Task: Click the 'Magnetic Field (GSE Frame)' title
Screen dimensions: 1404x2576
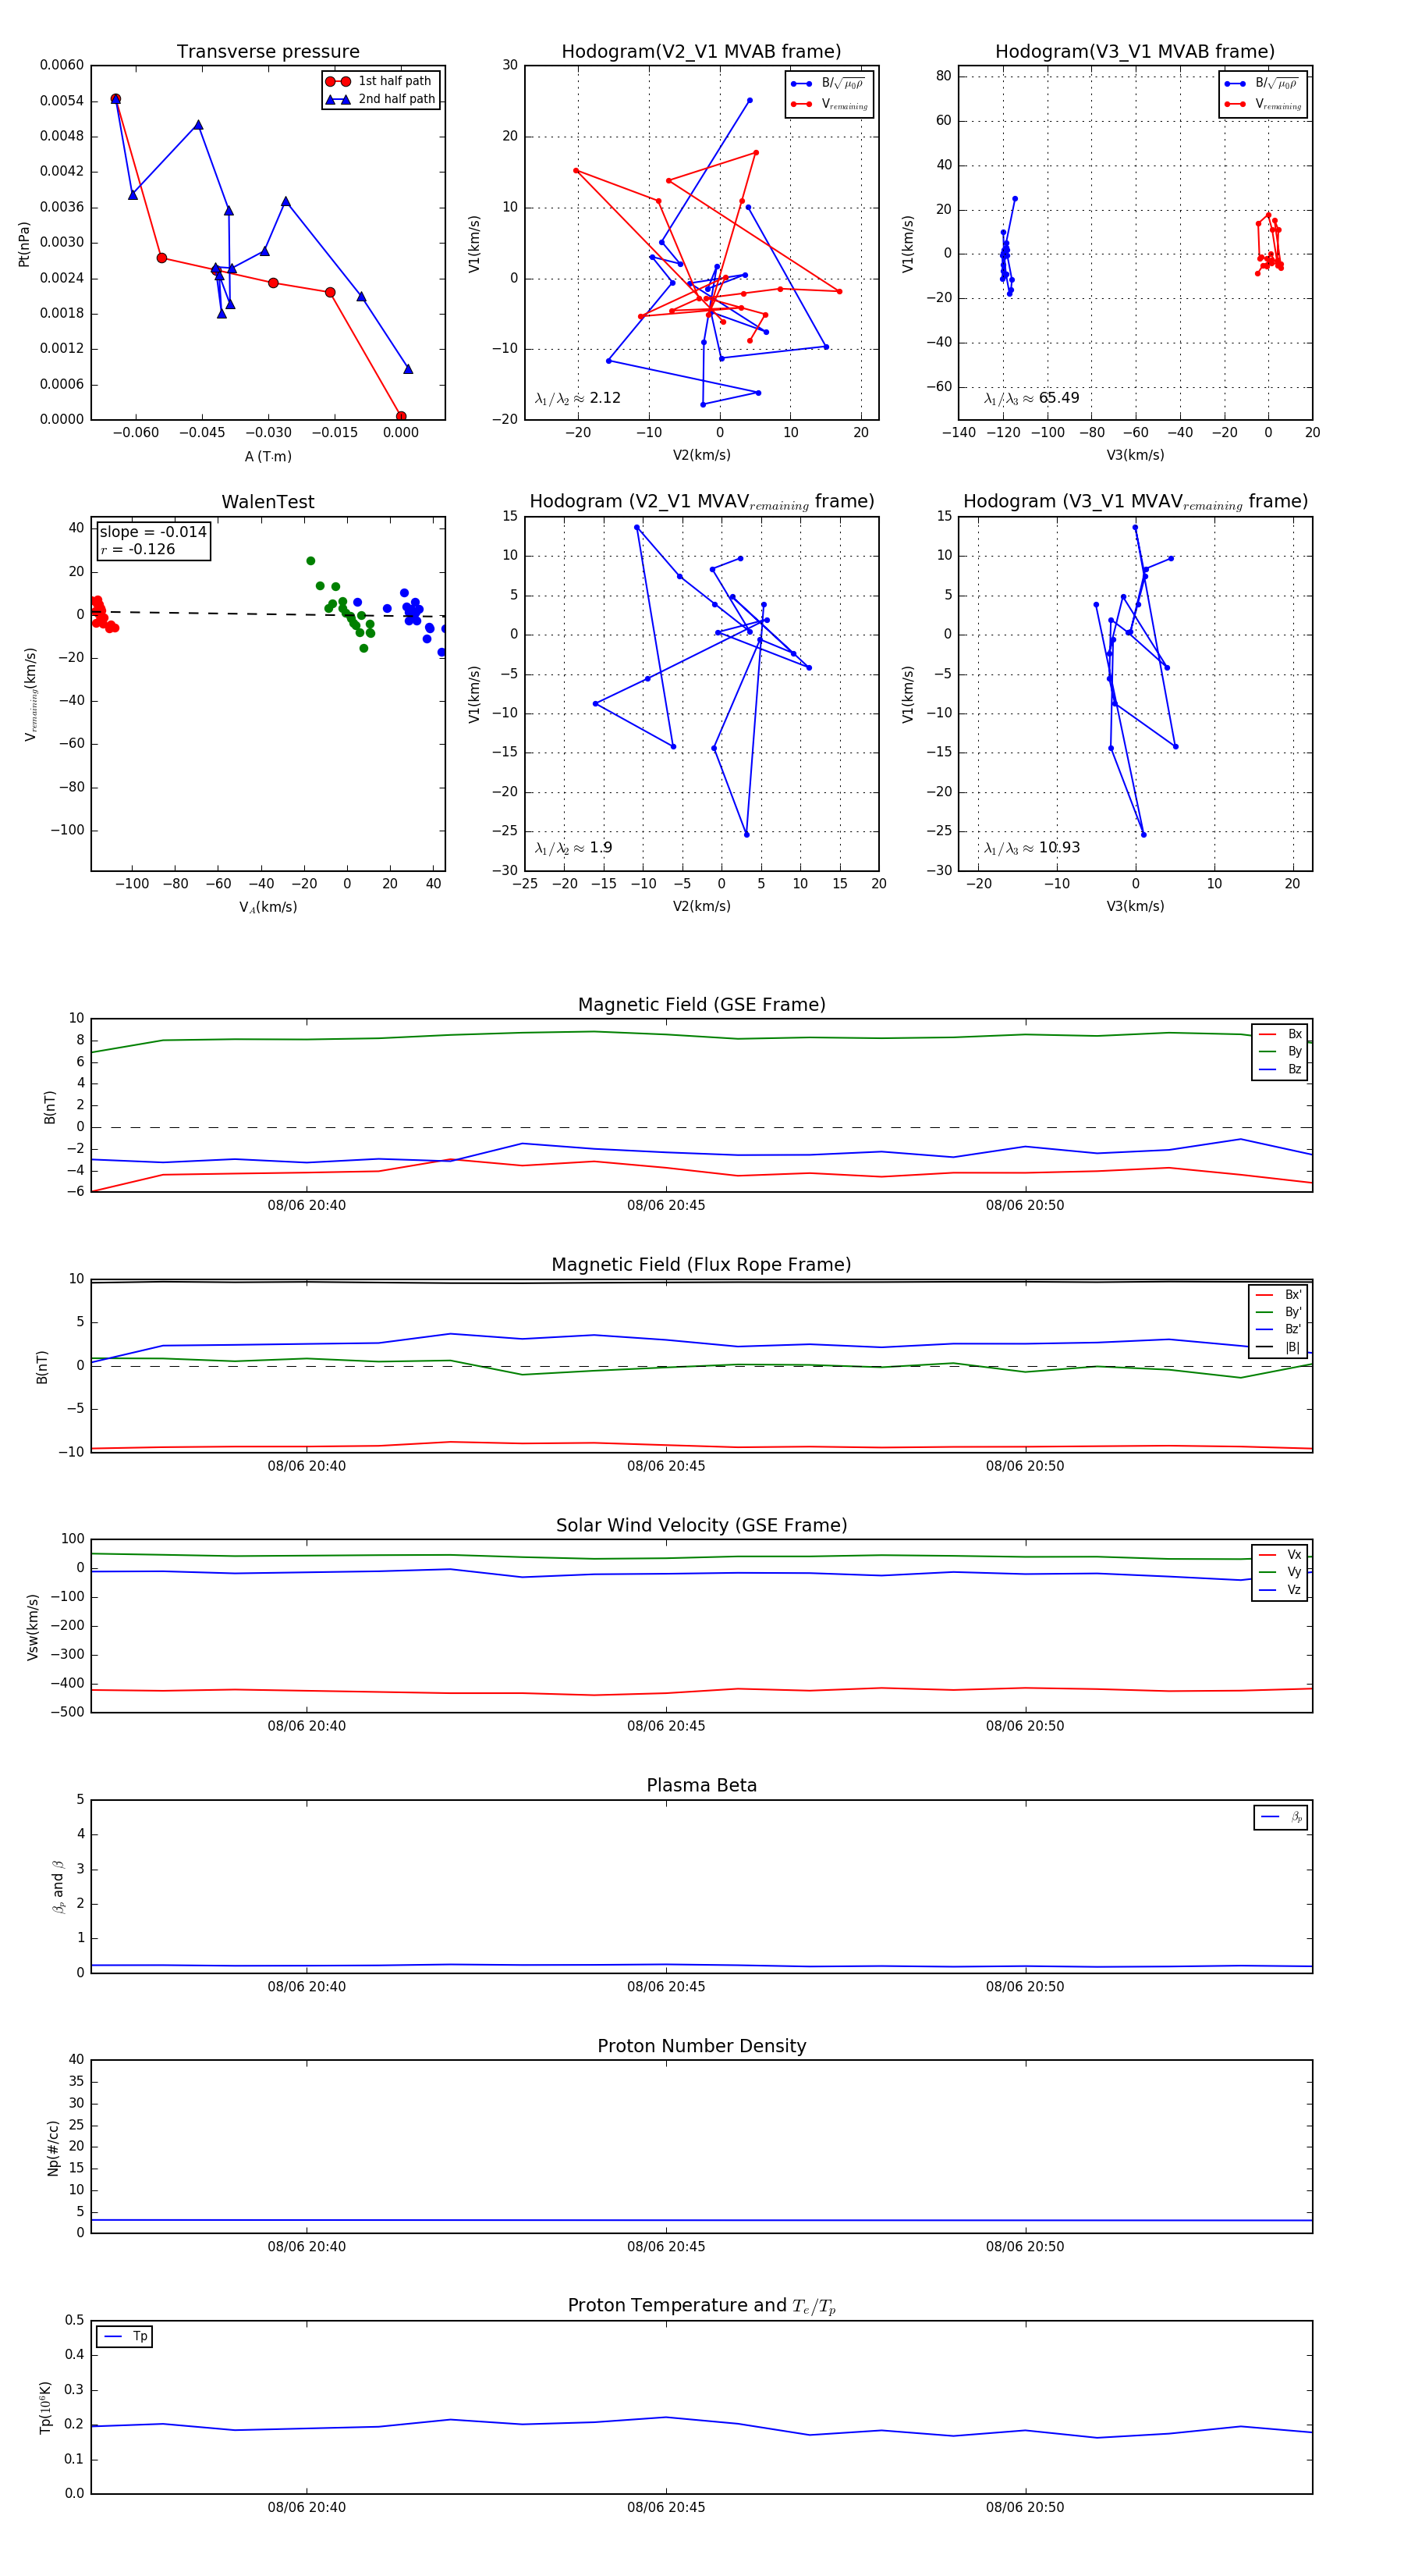Action: [x=701, y=1004]
